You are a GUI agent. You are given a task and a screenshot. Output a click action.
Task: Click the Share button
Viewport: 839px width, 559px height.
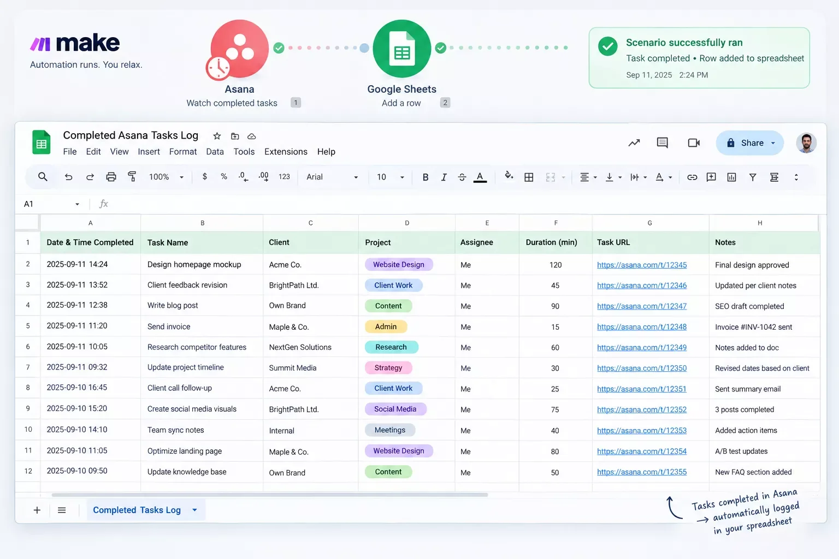749,143
